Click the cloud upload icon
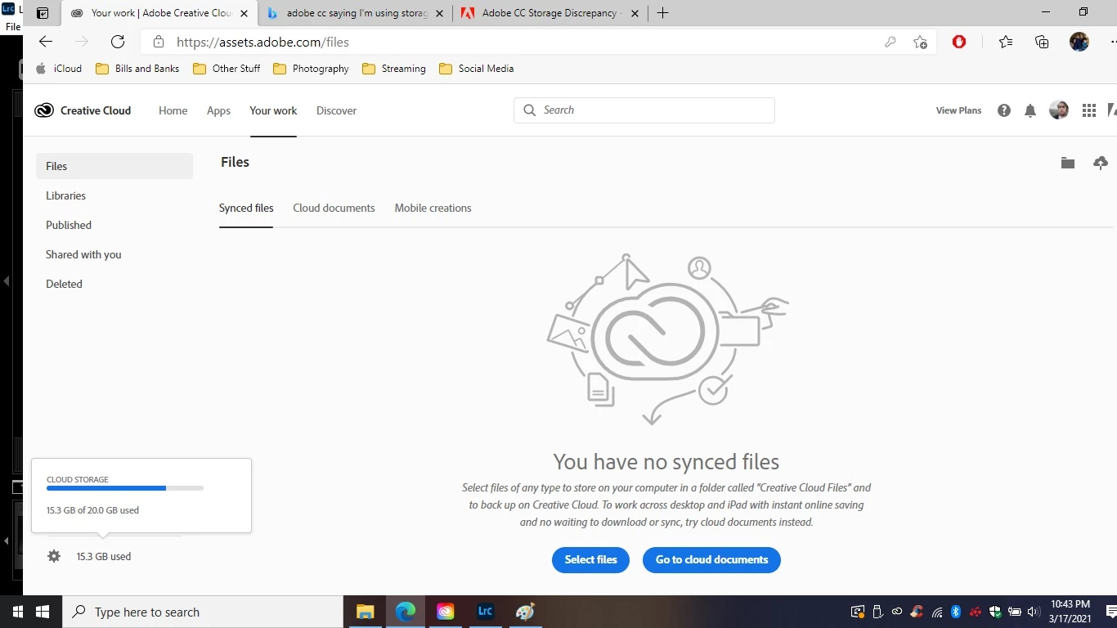Viewport: 1117px width, 628px height. pyautogui.click(x=1101, y=163)
